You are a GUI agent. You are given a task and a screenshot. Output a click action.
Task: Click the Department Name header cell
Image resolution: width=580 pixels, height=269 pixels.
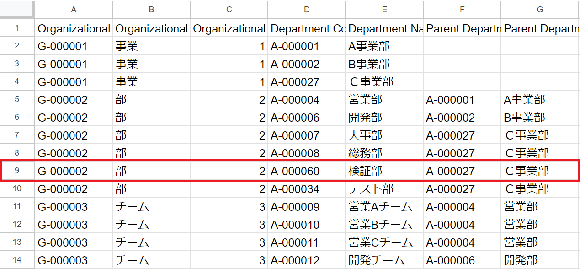tap(384, 28)
